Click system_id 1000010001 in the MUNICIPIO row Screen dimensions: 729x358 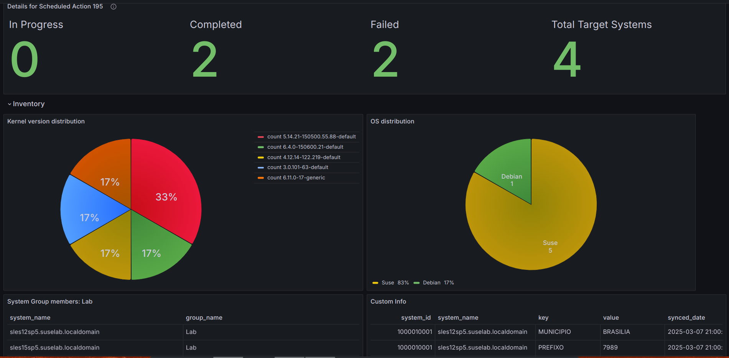tap(415, 332)
